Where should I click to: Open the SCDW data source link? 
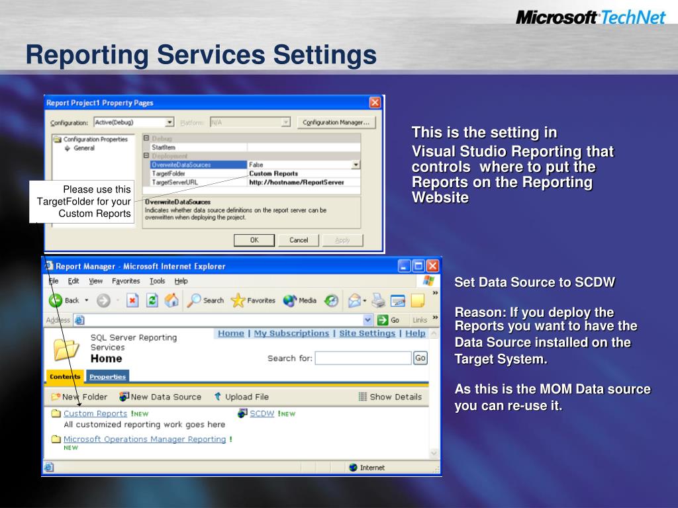[x=262, y=413]
